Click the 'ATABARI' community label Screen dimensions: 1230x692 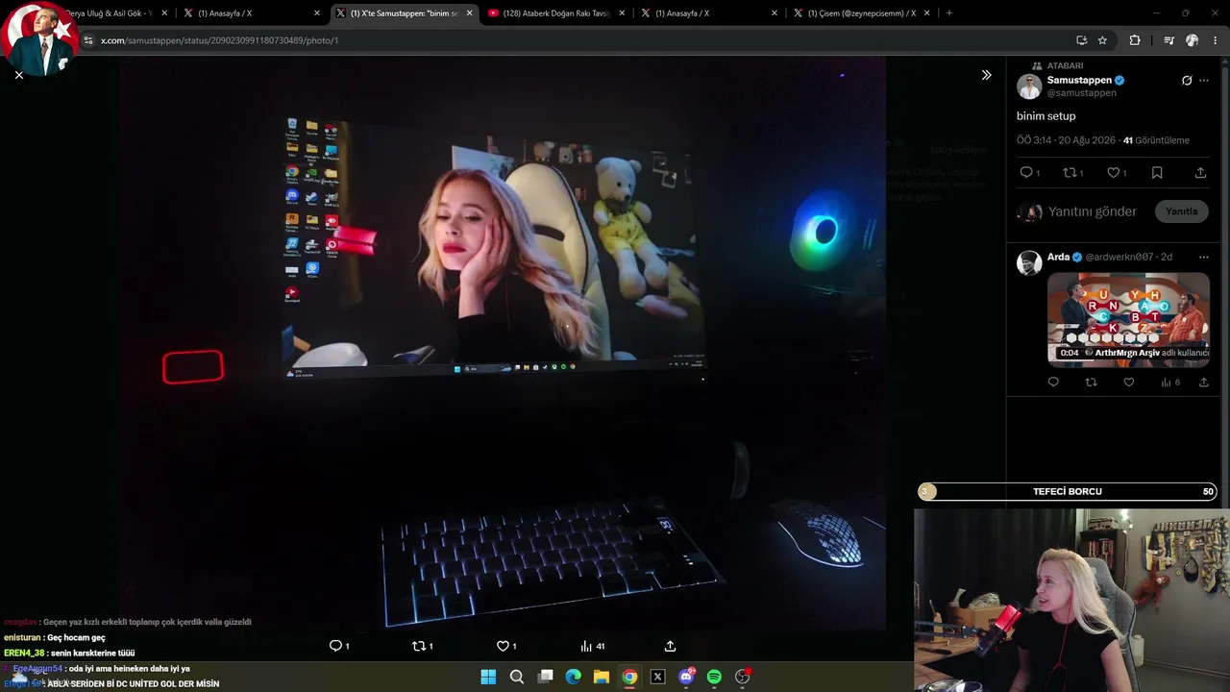[x=1065, y=66]
